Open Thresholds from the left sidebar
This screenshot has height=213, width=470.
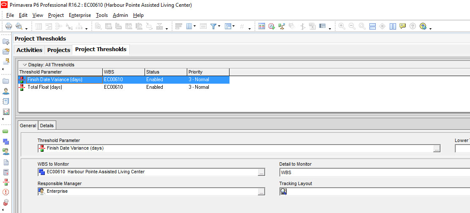[x=6, y=182]
